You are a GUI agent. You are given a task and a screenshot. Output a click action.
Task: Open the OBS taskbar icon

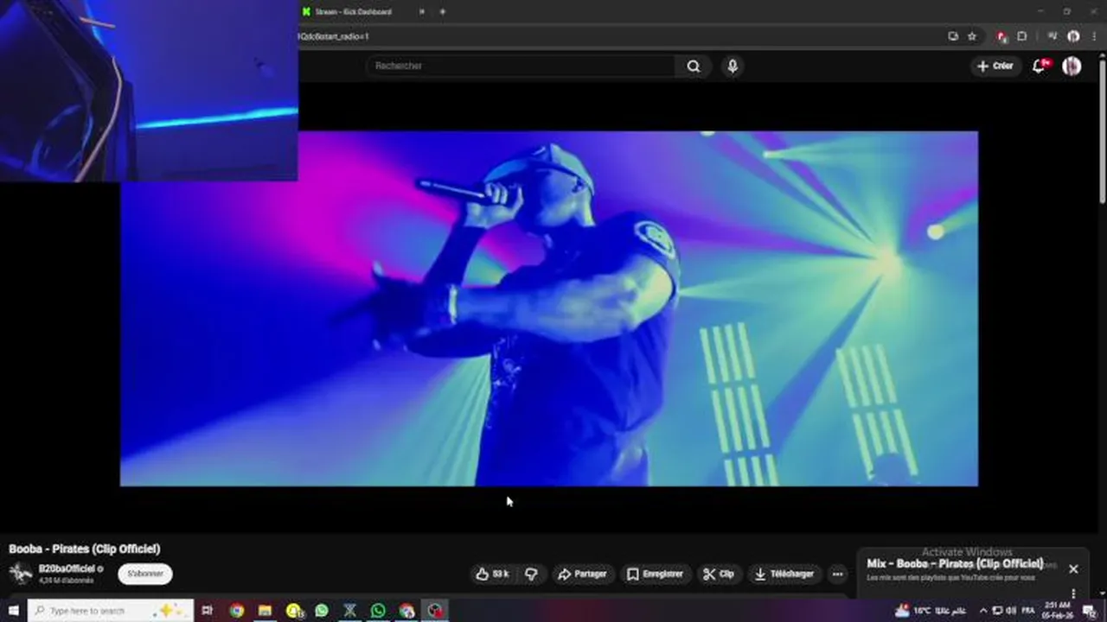(x=435, y=611)
